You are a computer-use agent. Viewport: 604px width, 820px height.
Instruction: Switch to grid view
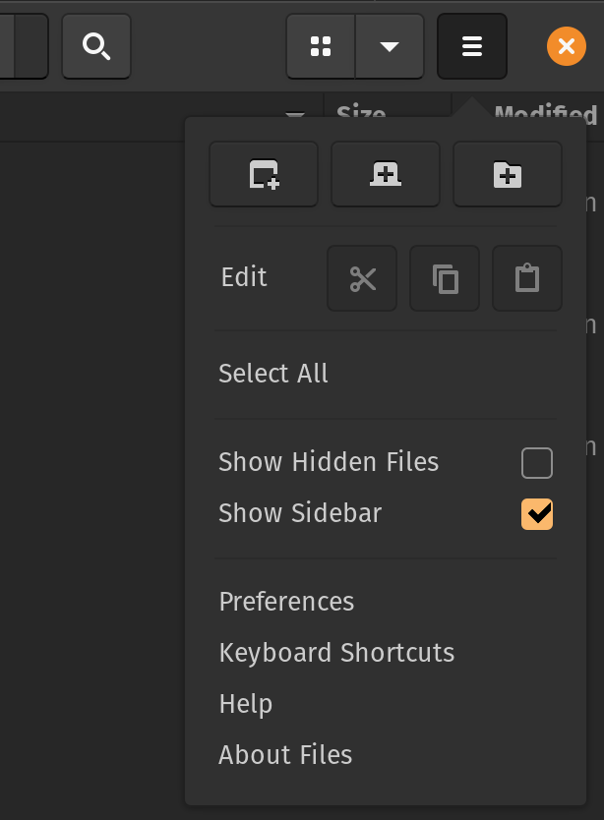[x=321, y=45]
